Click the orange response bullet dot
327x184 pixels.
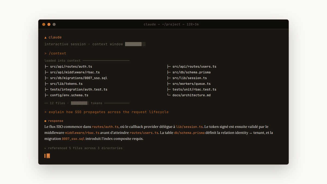point(46,121)
